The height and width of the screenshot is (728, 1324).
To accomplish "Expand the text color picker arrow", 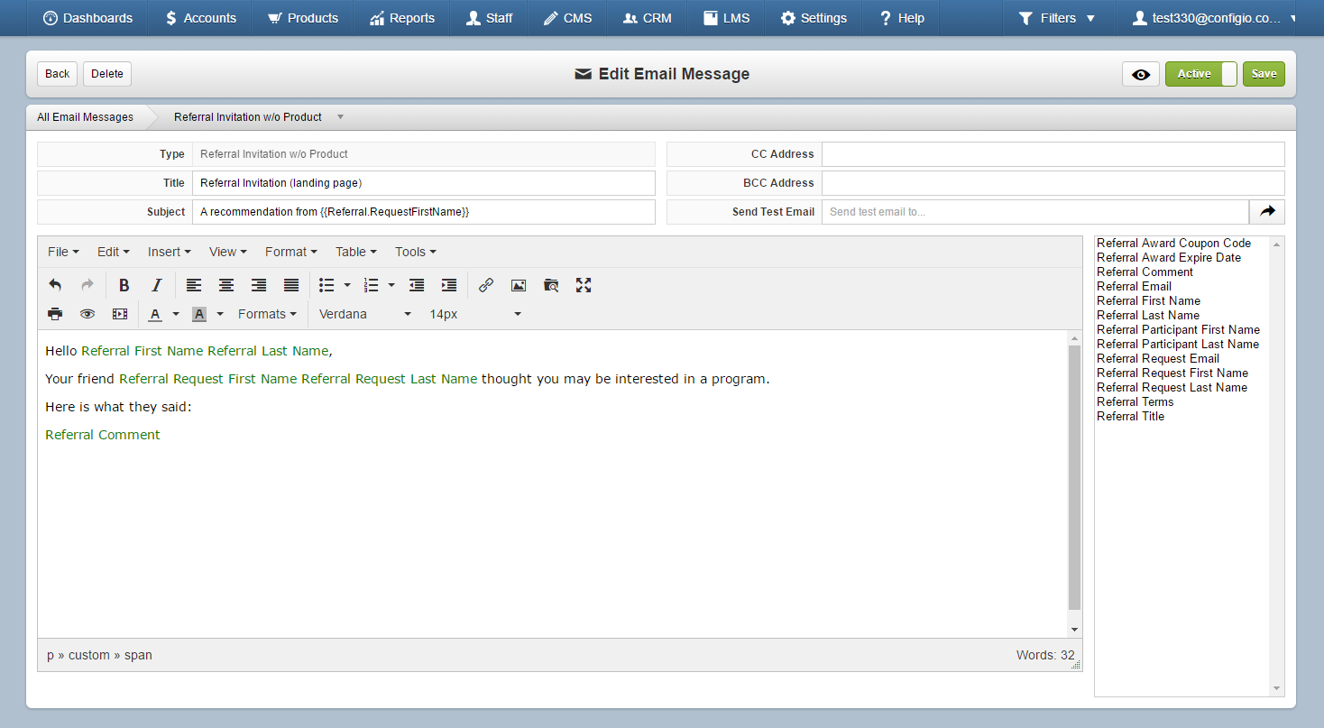I will [176, 314].
